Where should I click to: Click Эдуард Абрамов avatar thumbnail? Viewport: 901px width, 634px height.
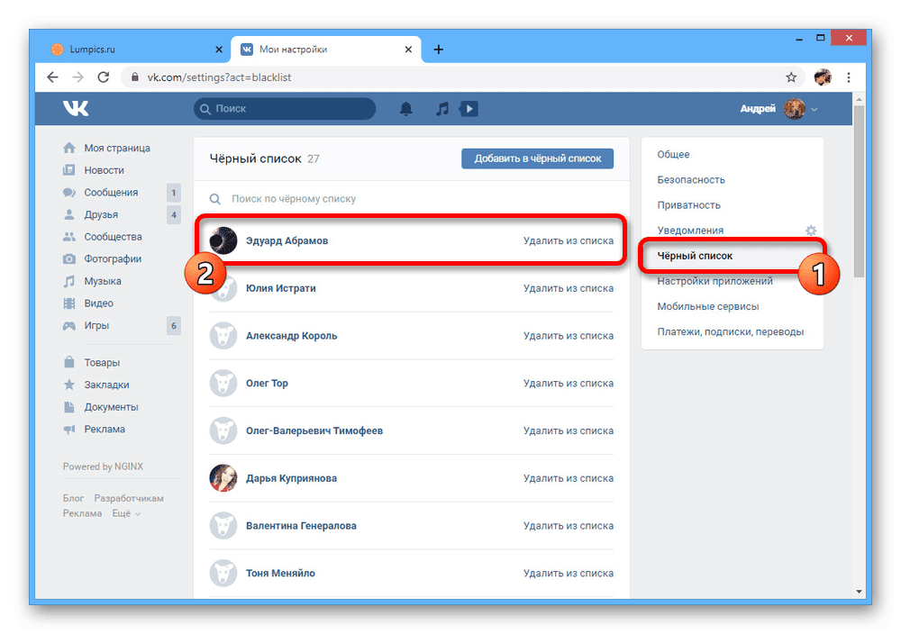coord(223,240)
